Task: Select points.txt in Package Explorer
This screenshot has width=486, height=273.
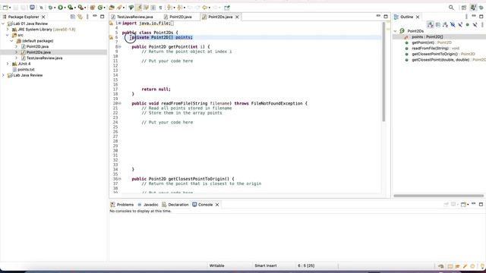Action: 26,69
